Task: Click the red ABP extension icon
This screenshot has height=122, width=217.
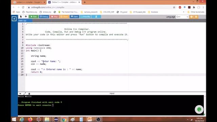Action: click(x=180, y=7)
